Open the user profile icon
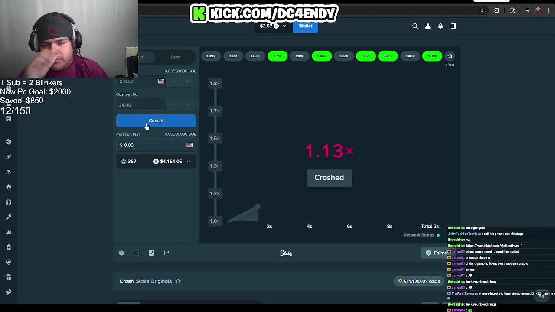 428,26
